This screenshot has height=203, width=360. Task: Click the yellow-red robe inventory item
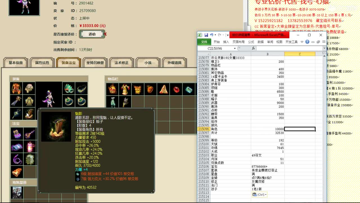(125, 89)
